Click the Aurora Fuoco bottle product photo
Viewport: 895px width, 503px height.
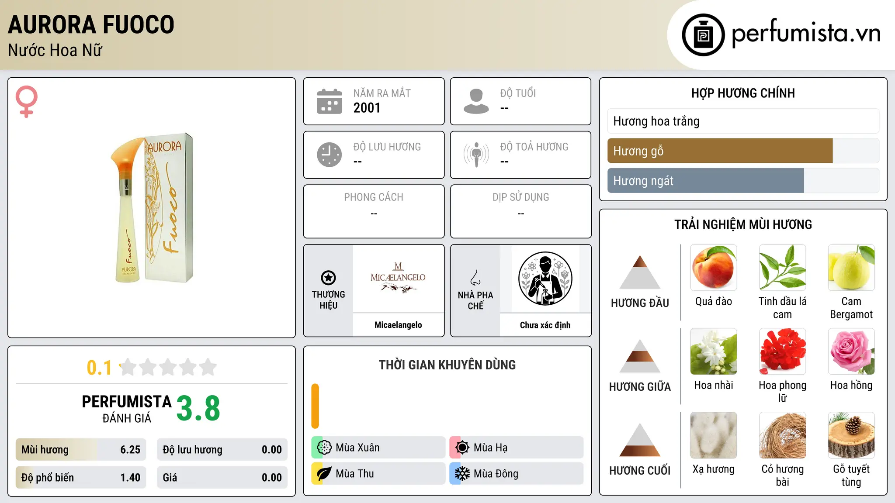[x=152, y=208]
